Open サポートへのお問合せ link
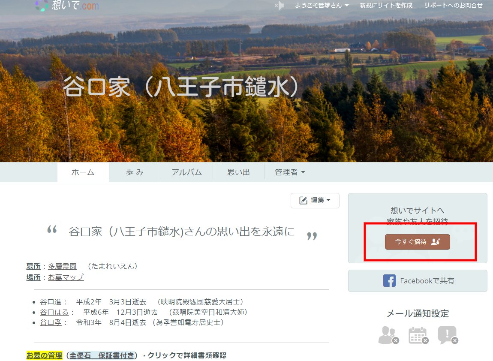Viewport: 493px width, 361px height. click(453, 6)
